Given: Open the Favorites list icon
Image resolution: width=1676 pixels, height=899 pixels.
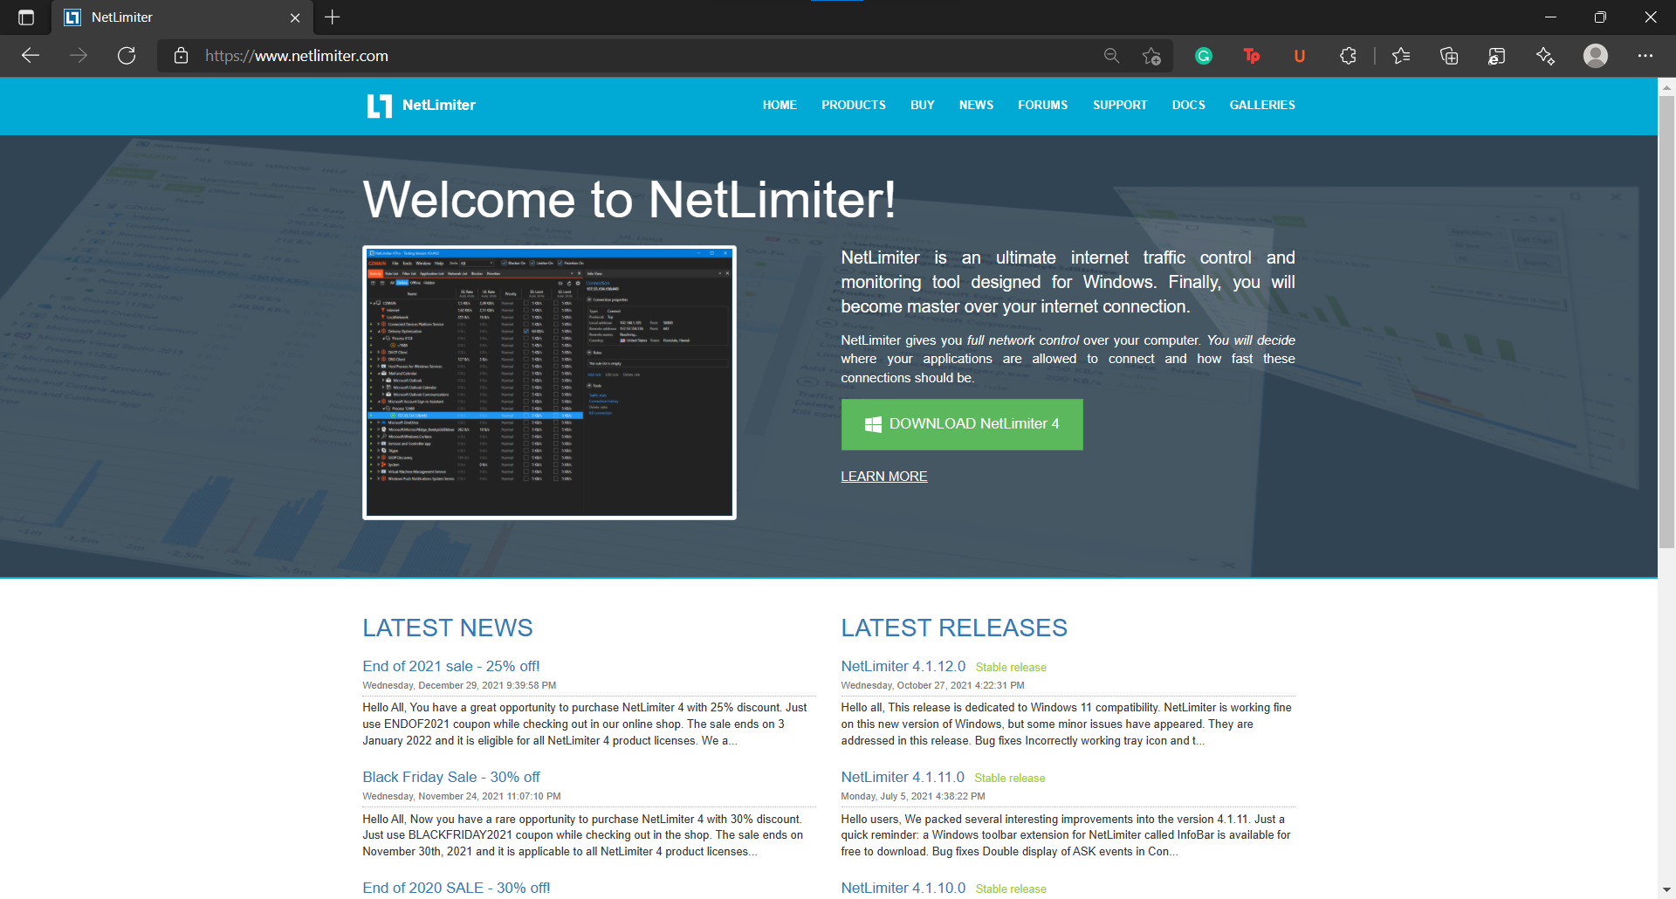Looking at the screenshot, I should 1401,56.
